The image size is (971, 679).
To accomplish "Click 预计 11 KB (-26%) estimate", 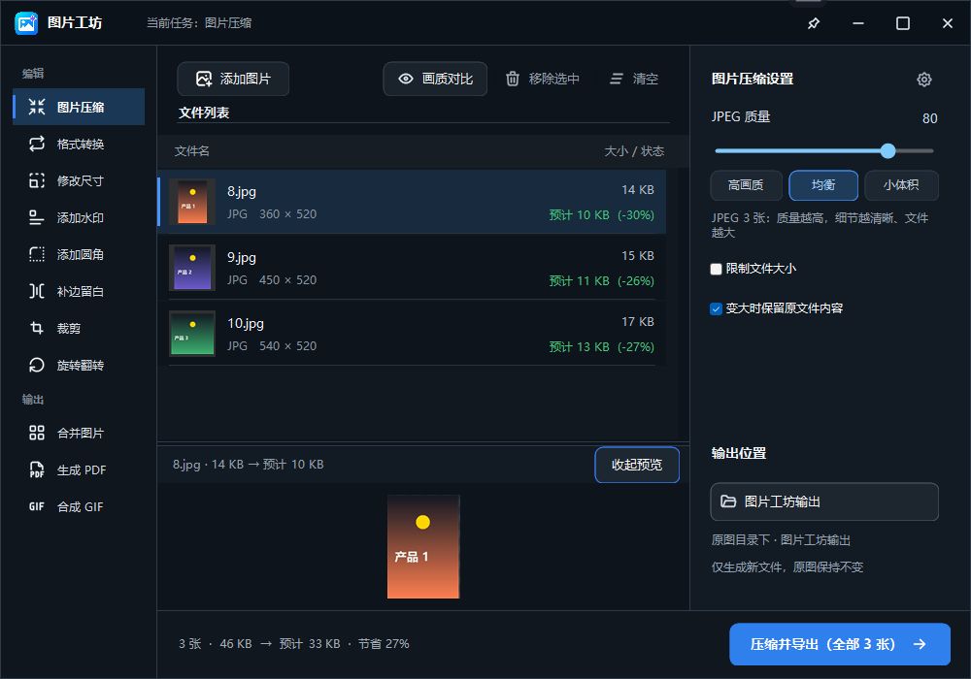I will point(601,280).
